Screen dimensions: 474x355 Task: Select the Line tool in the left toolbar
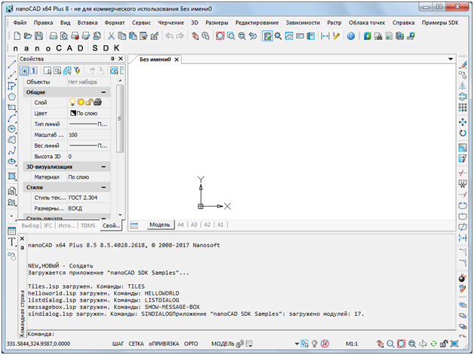click(x=11, y=64)
